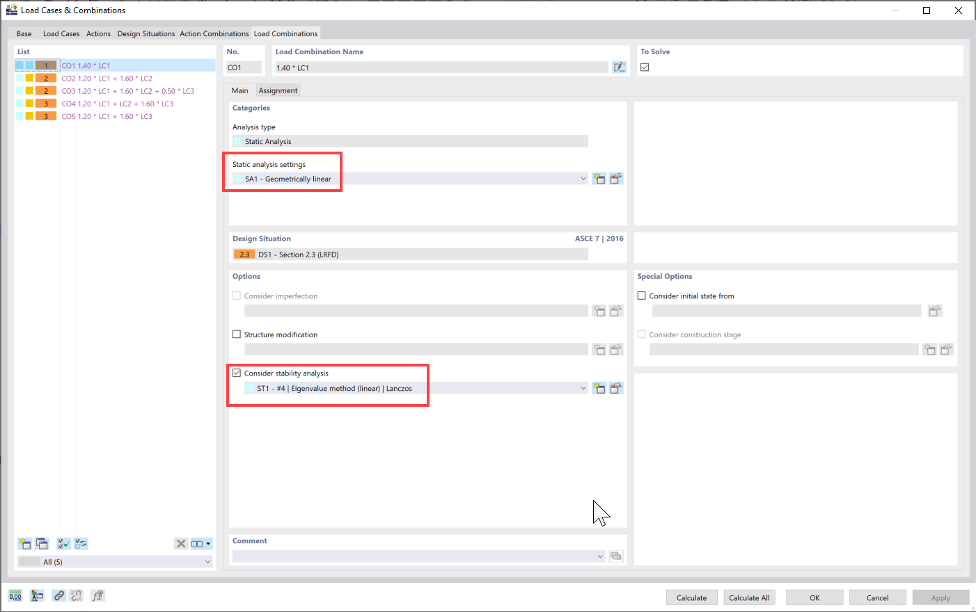Apply the current changes
The image size is (976, 612).
(x=940, y=597)
